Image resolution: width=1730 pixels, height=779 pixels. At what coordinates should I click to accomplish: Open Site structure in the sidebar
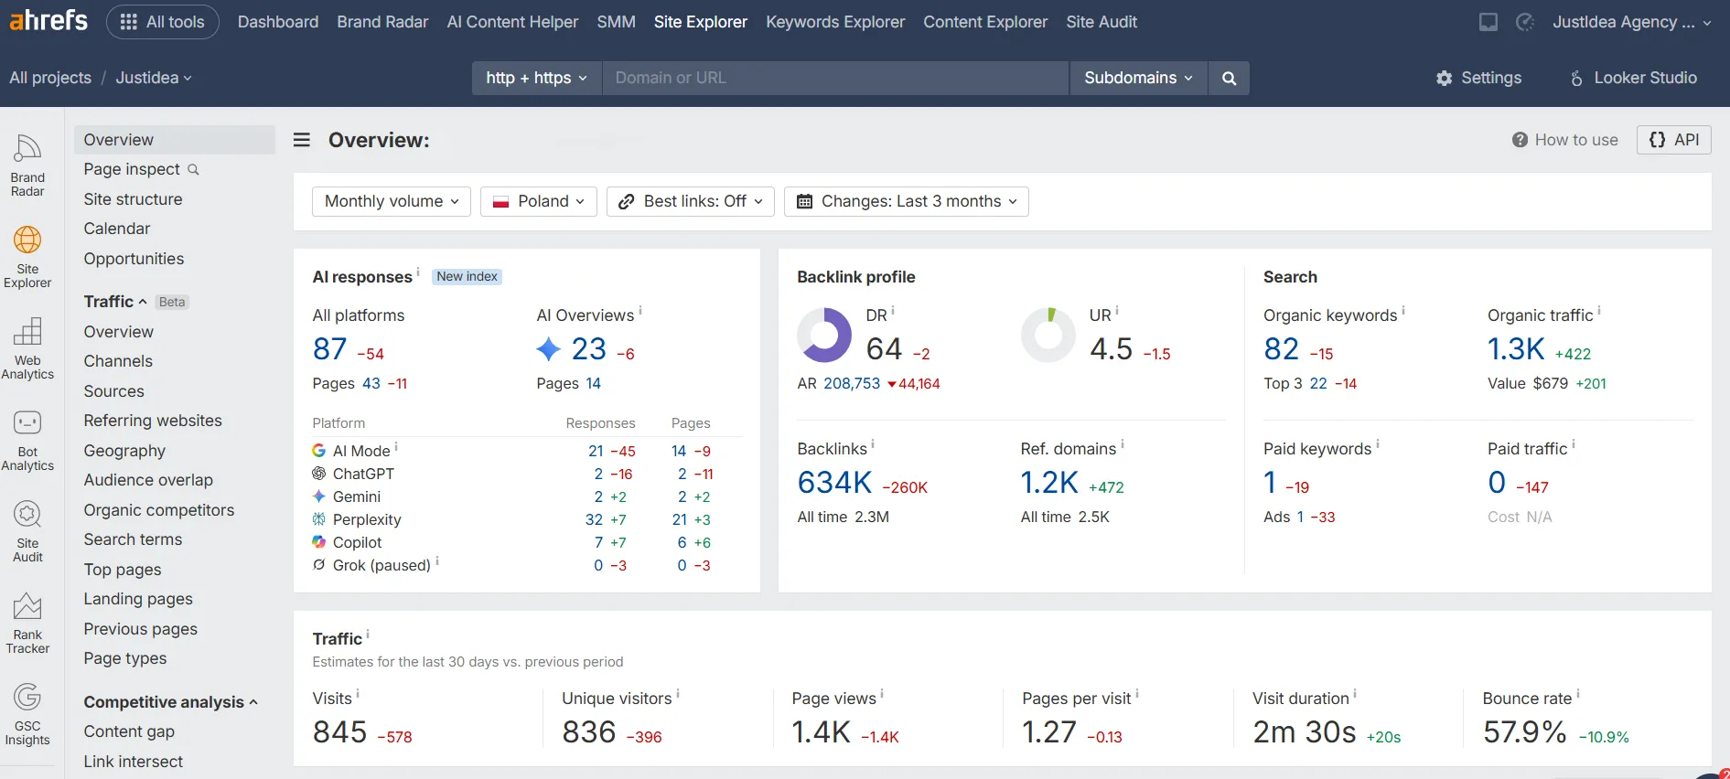(x=134, y=199)
